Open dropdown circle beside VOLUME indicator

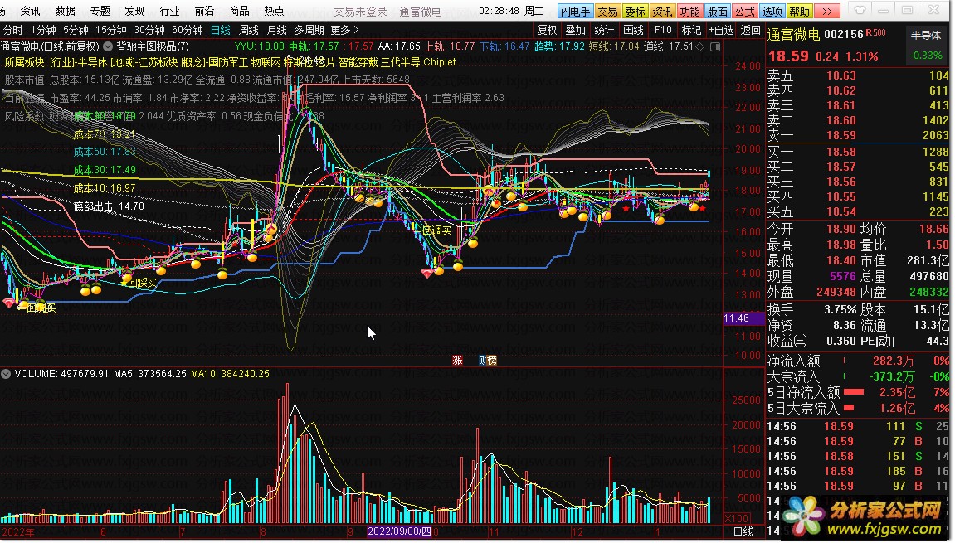point(6,374)
